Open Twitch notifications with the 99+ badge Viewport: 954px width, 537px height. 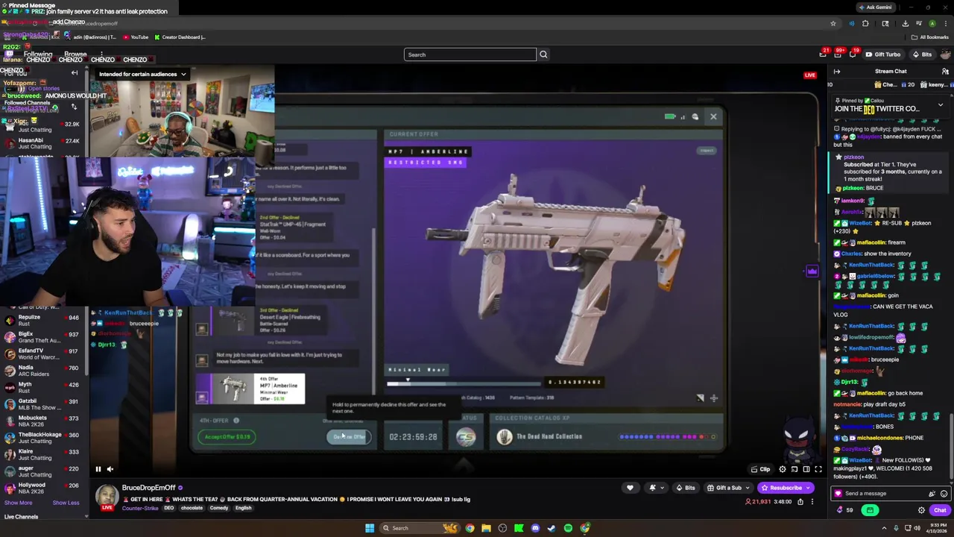[x=838, y=54]
